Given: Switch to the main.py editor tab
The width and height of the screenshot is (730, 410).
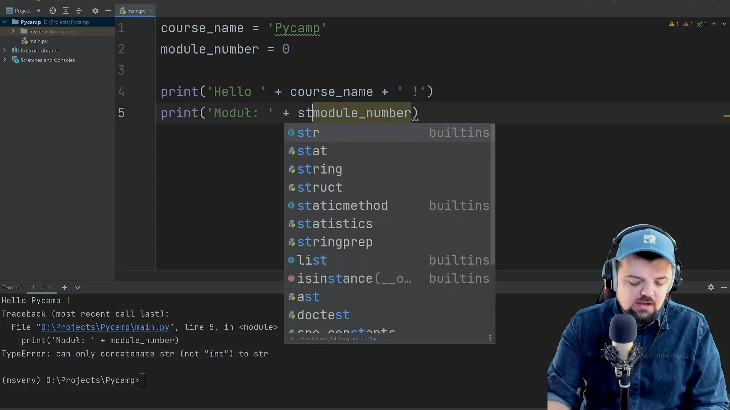Looking at the screenshot, I should point(136,11).
